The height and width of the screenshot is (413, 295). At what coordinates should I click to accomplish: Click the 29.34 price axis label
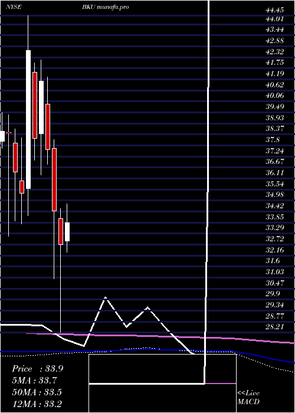tap(275, 305)
